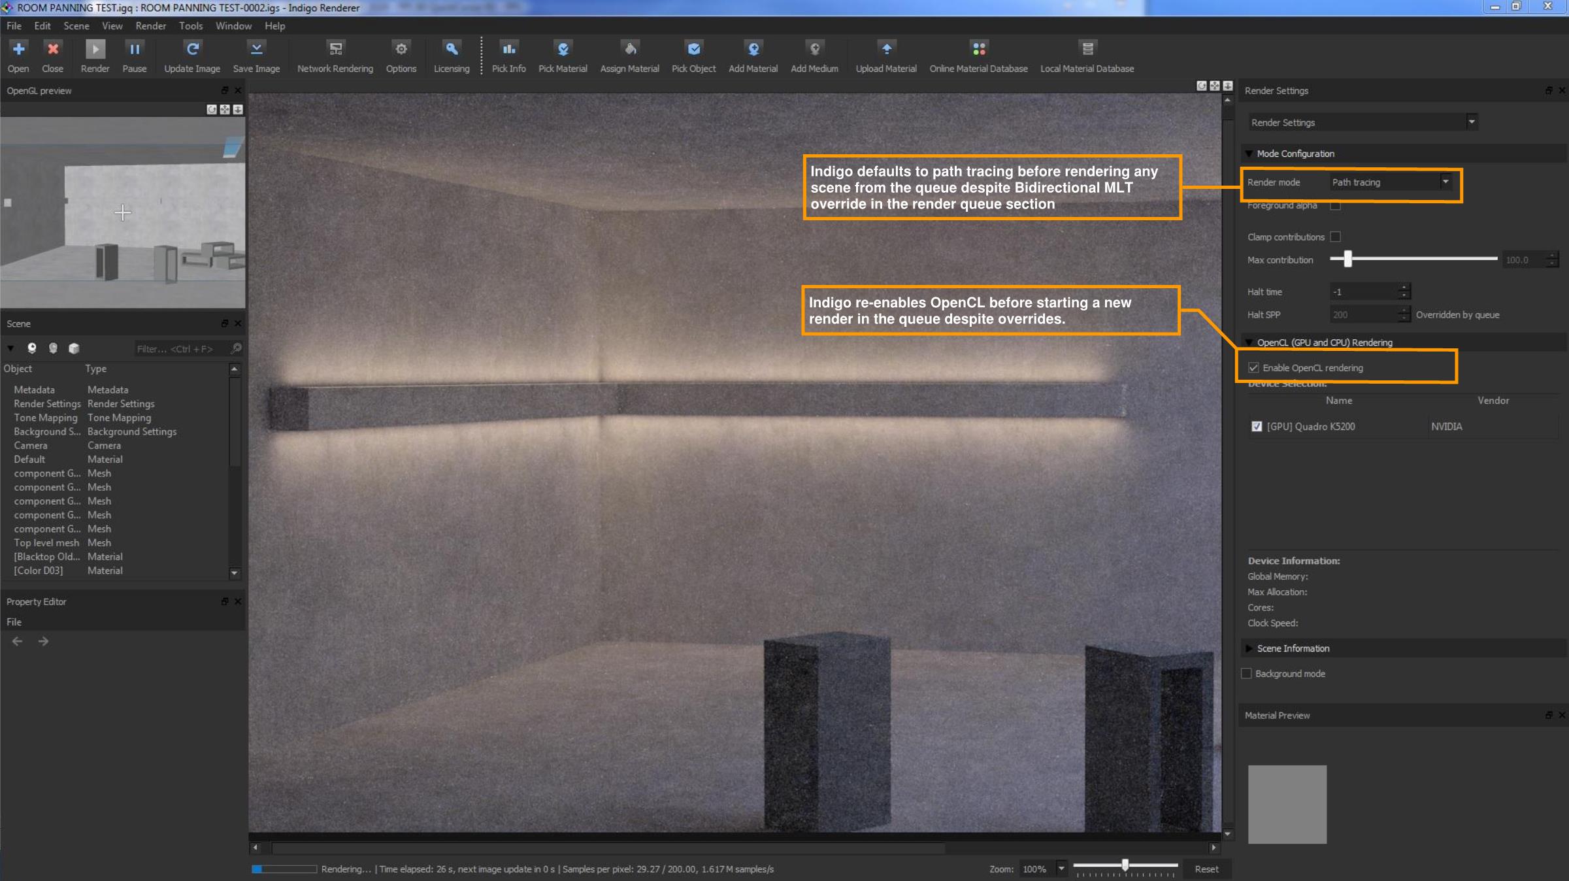
Task: Open the Online Material Database
Action: point(978,50)
